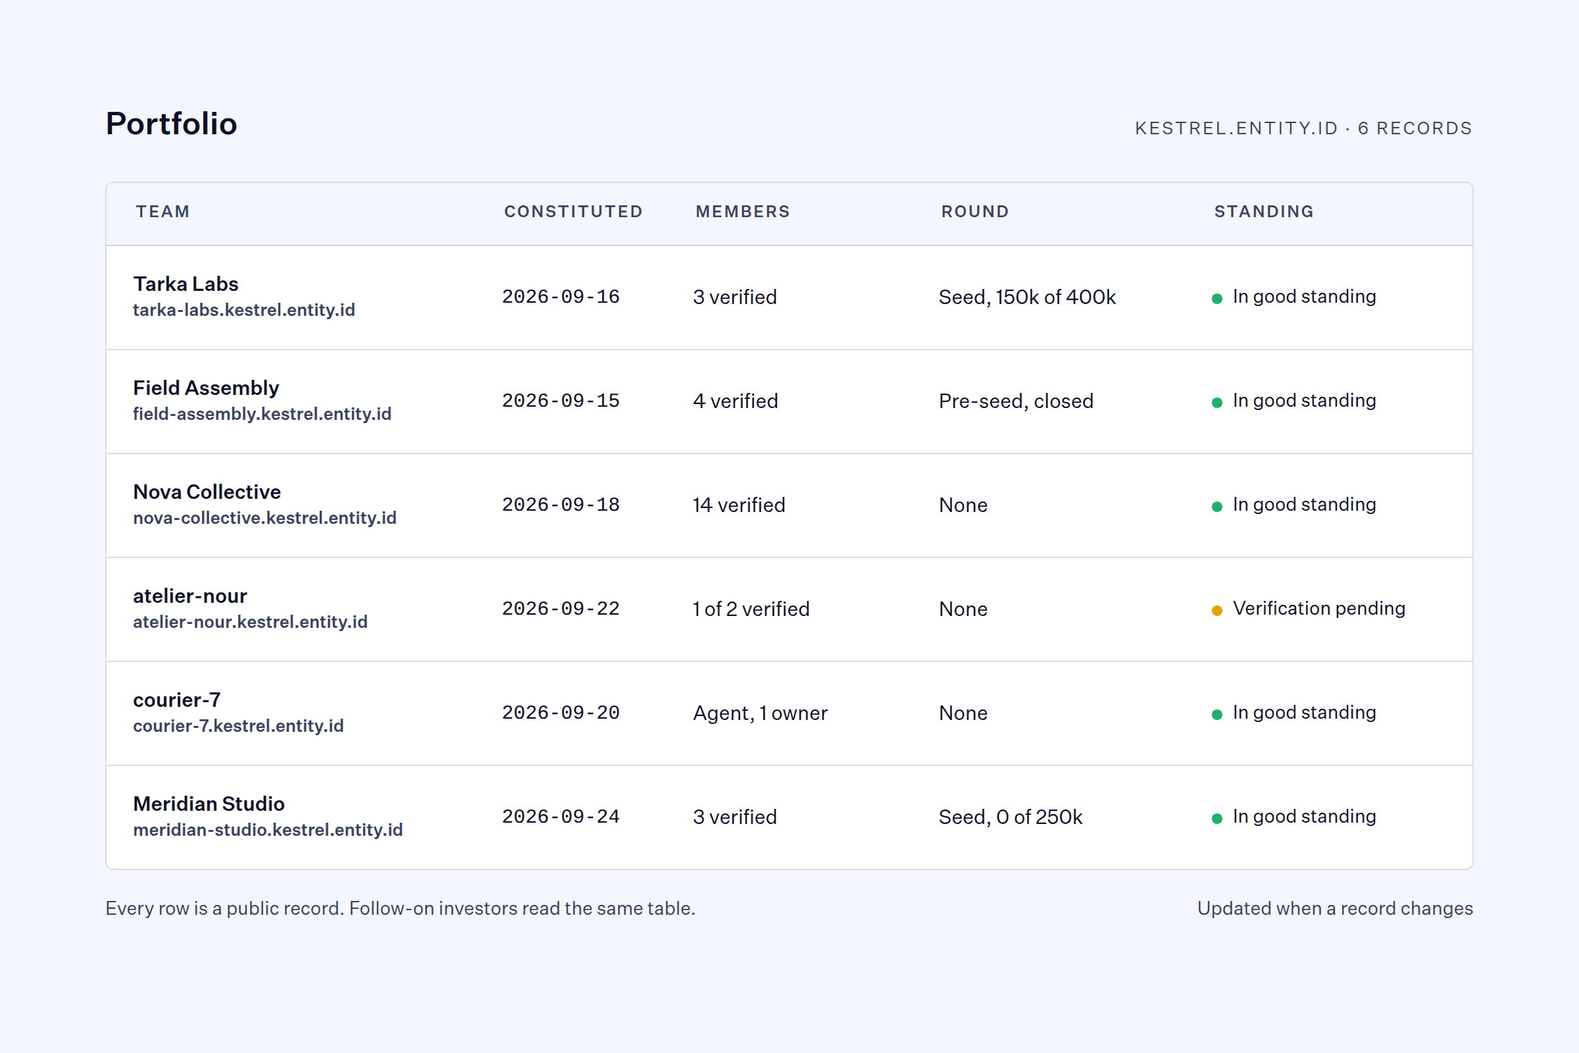Click the Constituted column header
The image size is (1579, 1053).
coord(573,211)
